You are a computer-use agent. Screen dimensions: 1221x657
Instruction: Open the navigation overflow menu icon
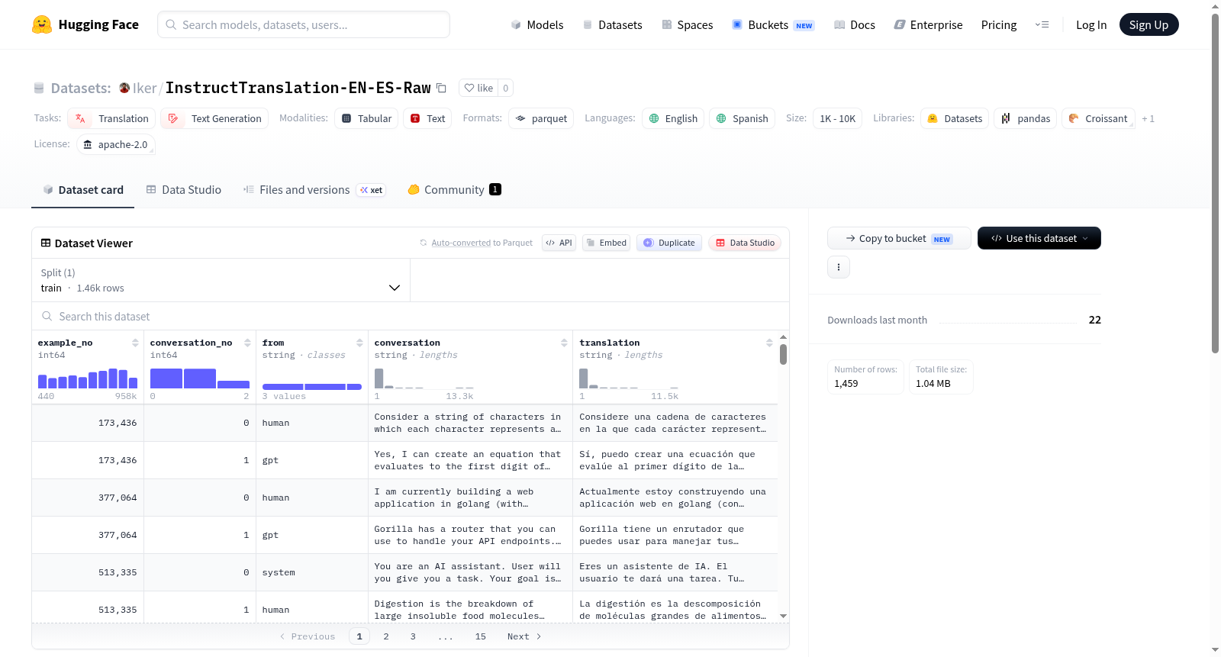[x=1042, y=24]
